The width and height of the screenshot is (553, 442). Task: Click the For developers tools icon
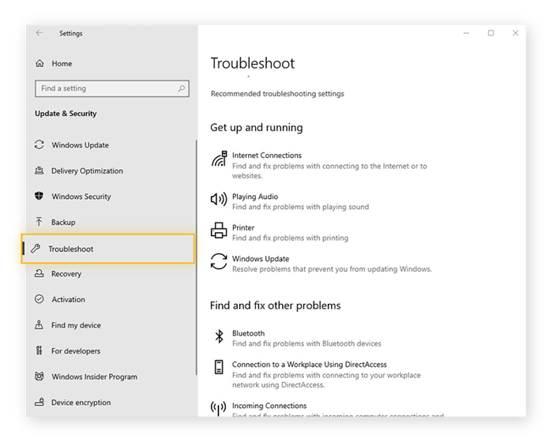coord(39,350)
